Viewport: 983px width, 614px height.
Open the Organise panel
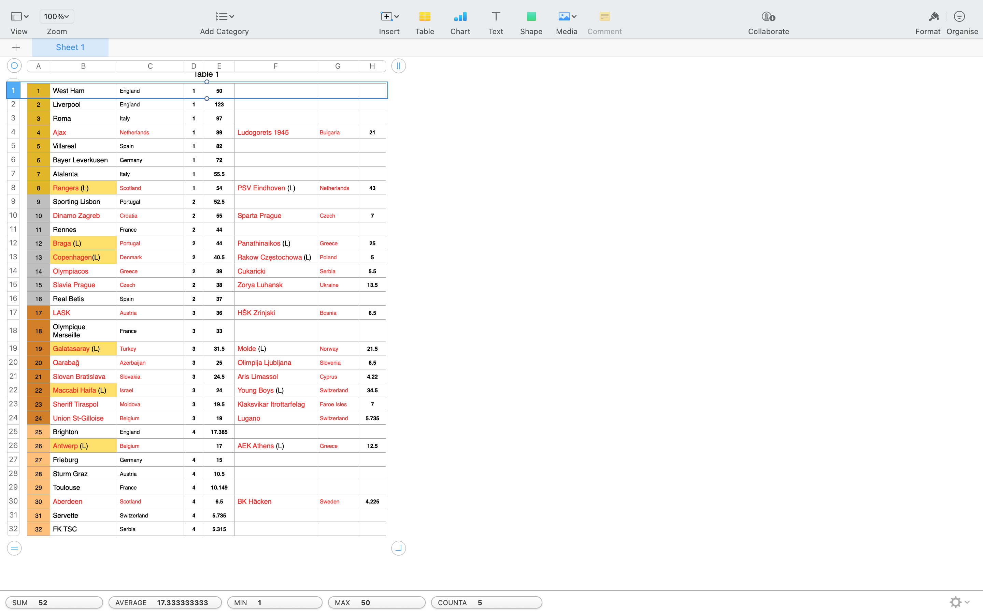coord(959,16)
